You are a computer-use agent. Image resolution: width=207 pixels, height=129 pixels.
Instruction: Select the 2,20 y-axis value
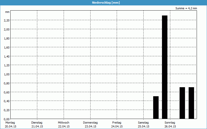[7, 20]
